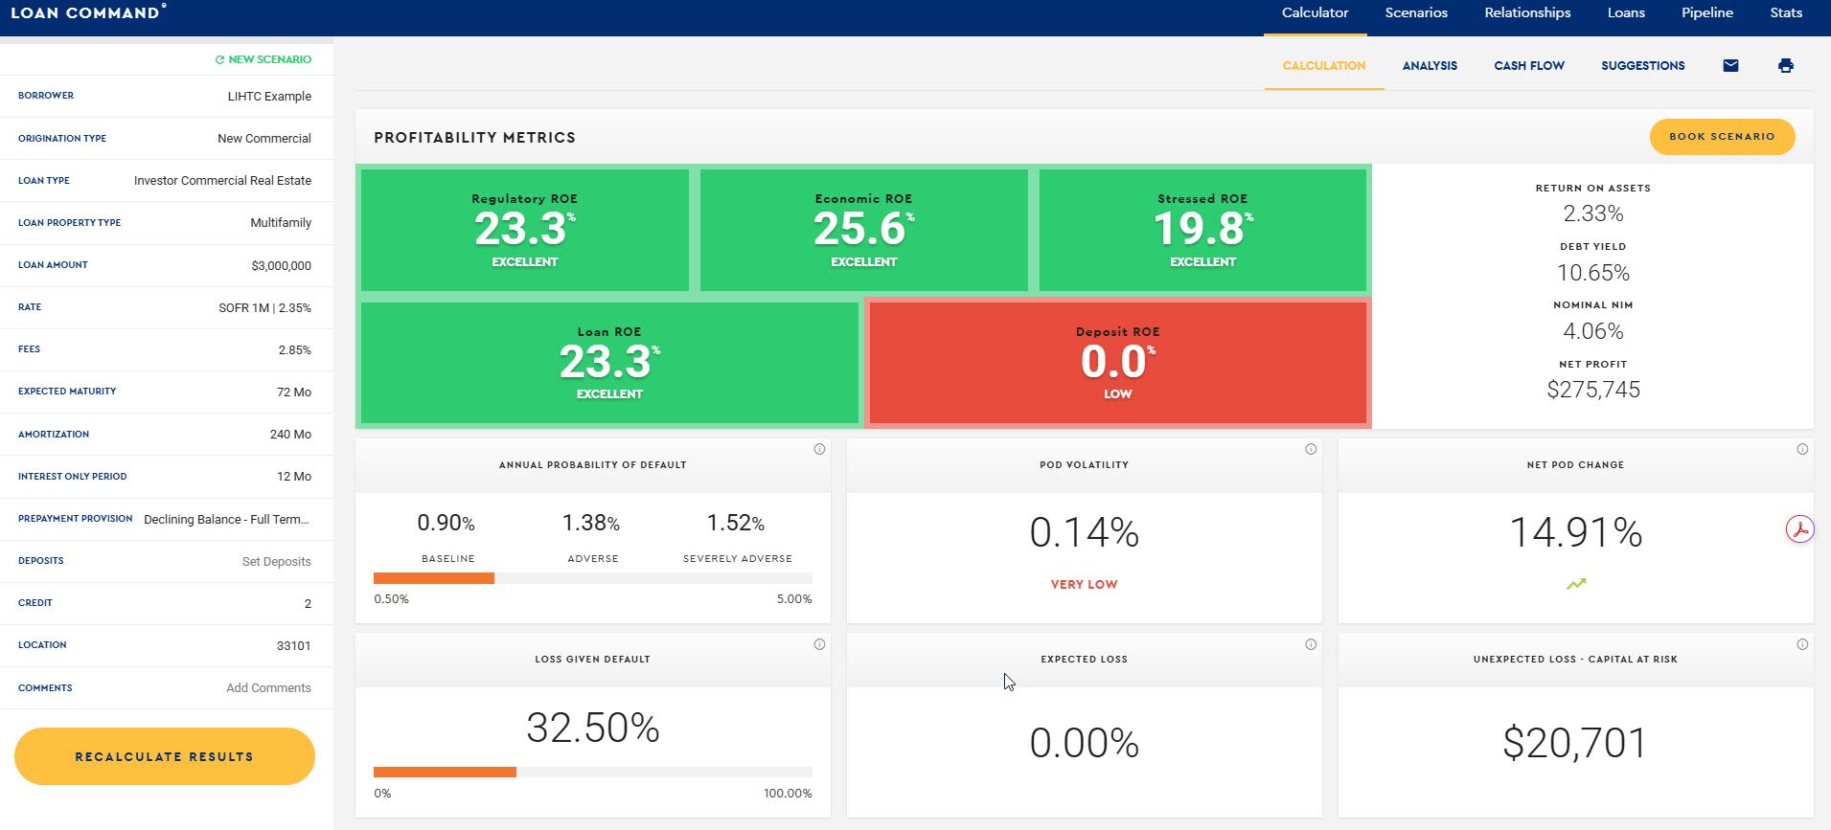This screenshot has width=1831, height=830.
Task: Switch to the Analysis sub-tab
Action: point(1430,66)
